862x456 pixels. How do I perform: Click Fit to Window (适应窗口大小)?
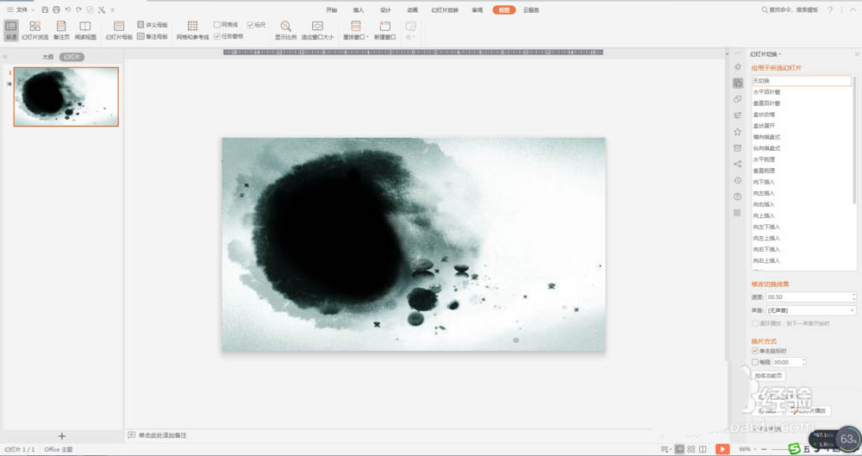[317, 30]
